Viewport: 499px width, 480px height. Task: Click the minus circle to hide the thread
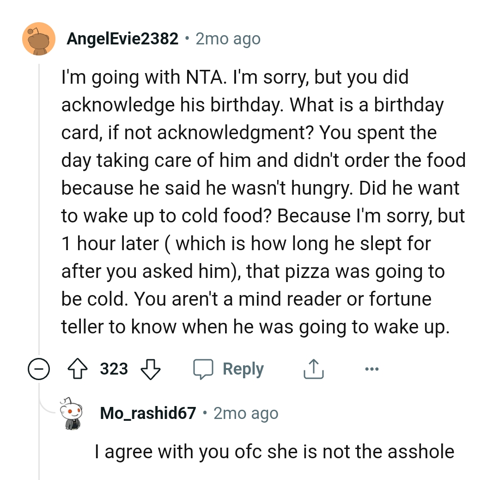(x=39, y=369)
